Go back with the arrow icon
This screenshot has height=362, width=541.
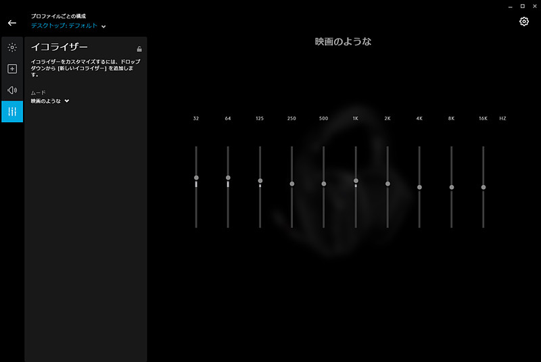(x=12, y=23)
